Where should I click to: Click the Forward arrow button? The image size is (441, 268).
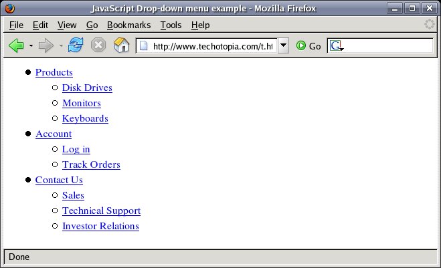click(46, 46)
